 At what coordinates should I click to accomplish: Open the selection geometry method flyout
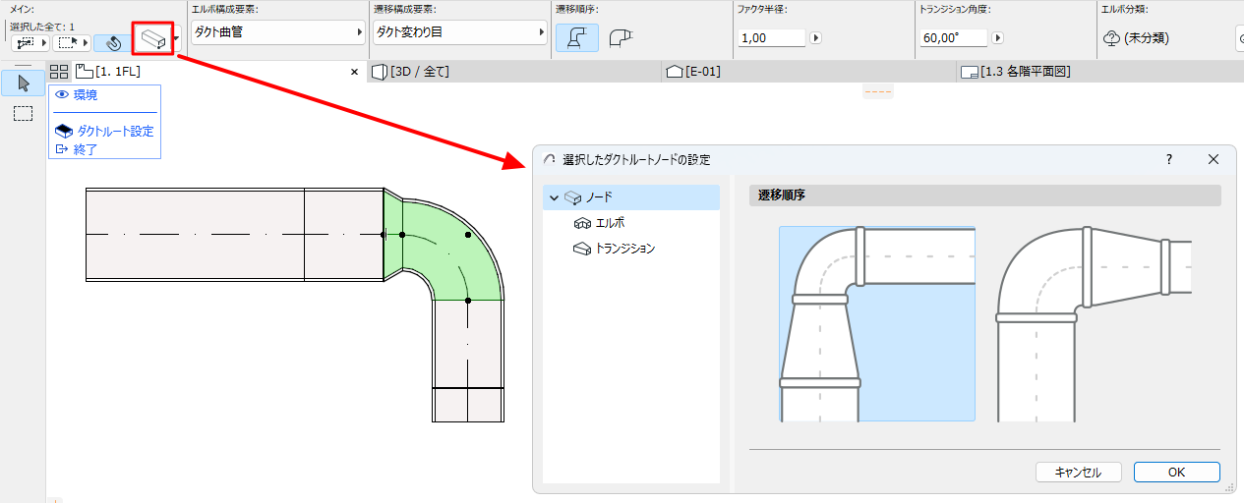pos(30,43)
